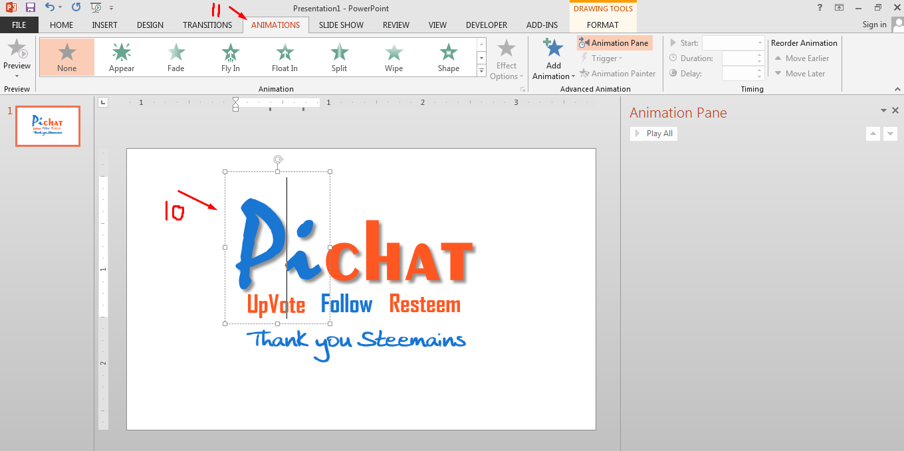Click Animation Painter

coord(618,74)
